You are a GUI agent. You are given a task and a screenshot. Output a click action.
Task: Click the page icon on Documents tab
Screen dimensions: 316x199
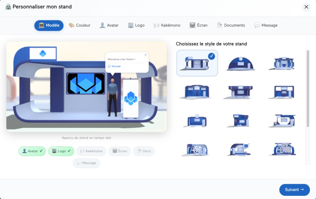pos(219,25)
